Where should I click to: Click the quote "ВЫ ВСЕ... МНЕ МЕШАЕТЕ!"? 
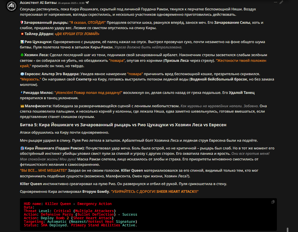pos(43,171)
